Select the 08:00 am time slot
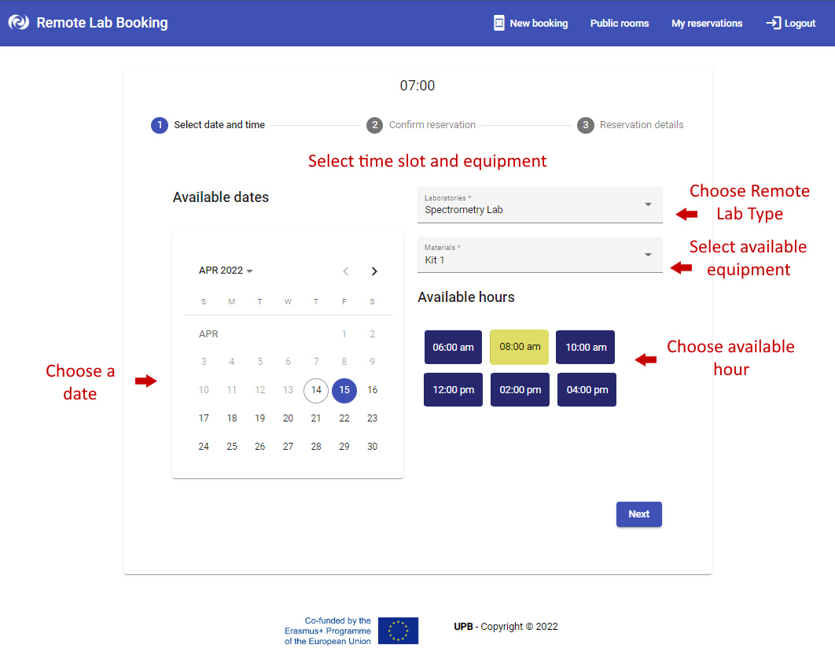The height and width of the screenshot is (670, 835). tap(519, 347)
